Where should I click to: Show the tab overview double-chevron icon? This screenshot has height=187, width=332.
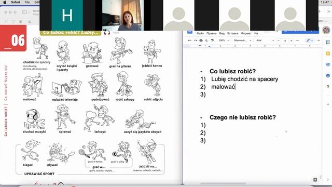click(328, 11)
